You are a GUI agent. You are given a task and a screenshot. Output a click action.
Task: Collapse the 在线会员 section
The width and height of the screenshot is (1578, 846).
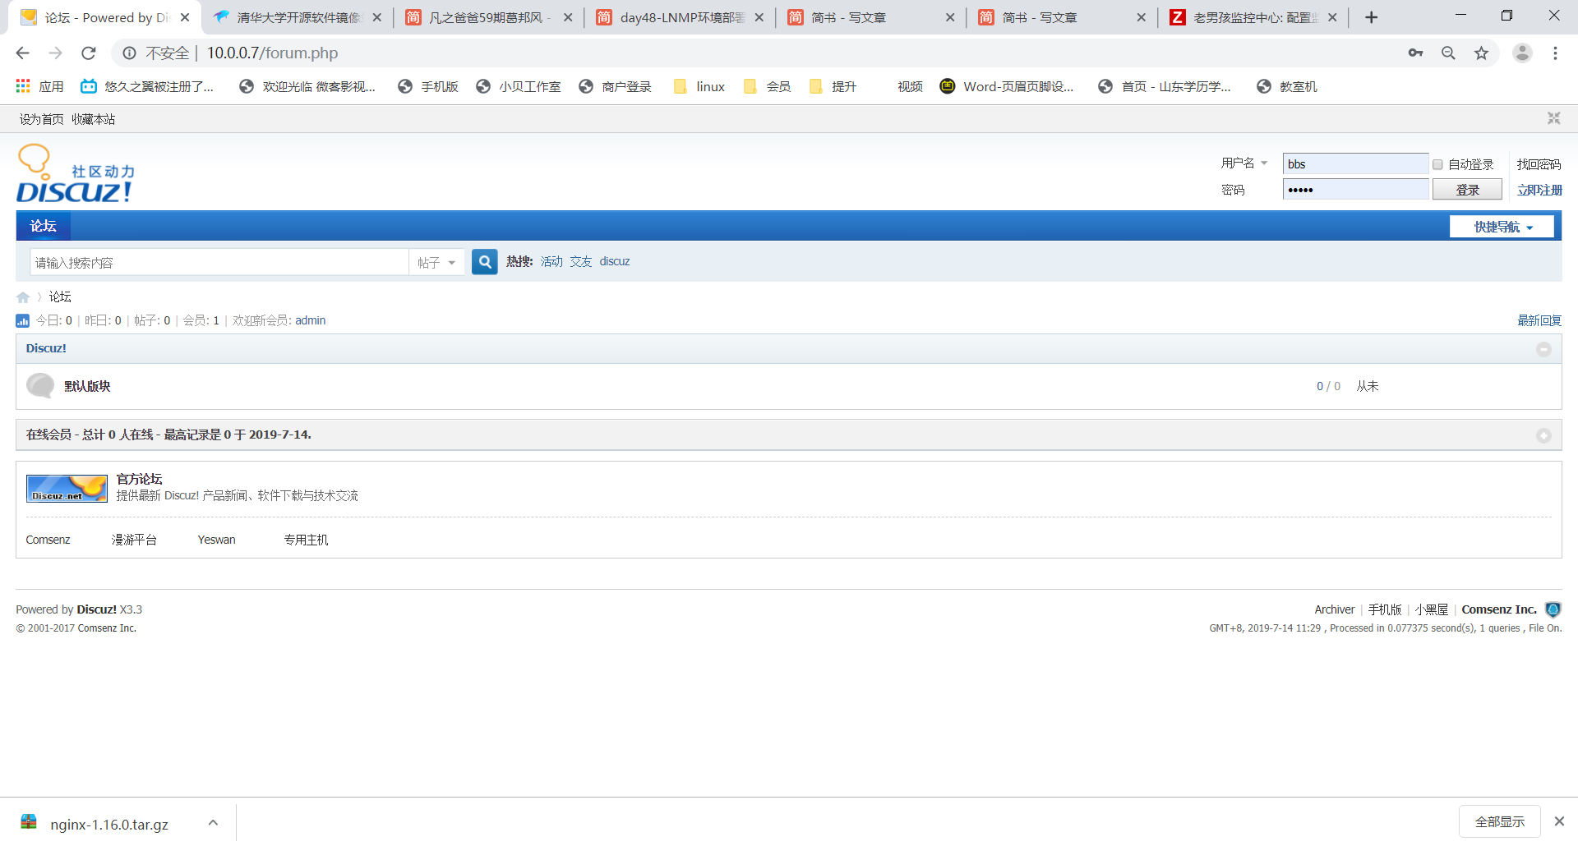(1544, 435)
